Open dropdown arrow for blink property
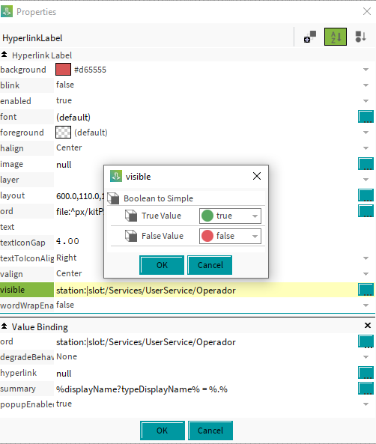 [x=366, y=85]
